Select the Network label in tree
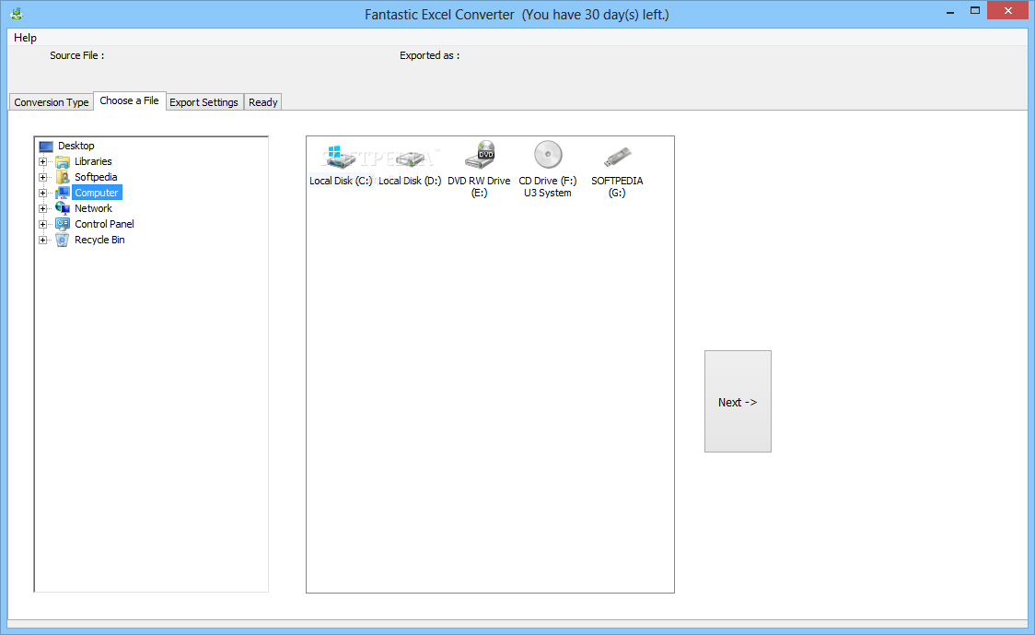This screenshot has width=1035, height=635. click(93, 209)
